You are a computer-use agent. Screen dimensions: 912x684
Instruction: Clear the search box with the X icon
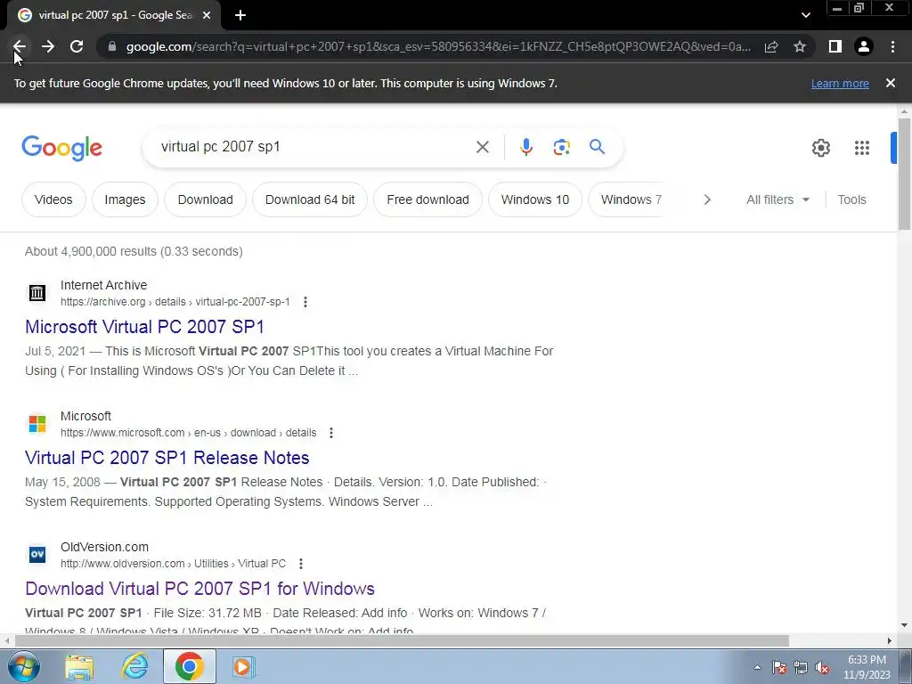pyautogui.click(x=482, y=147)
